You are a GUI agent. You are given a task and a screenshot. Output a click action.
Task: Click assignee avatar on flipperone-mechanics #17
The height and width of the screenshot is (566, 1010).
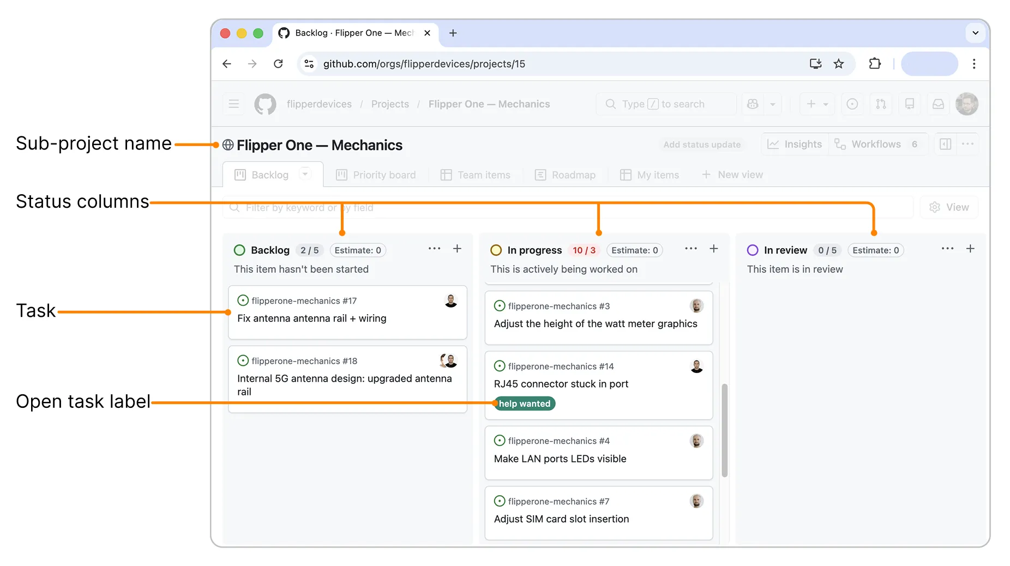(451, 300)
